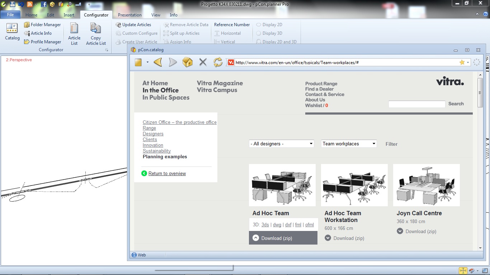The image size is (490, 275).
Task: Click the Vitra search input field
Action: pos(417,104)
